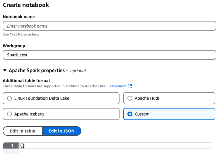The image size is (219, 154).
Task: Click the Use 1-256 characters hint text
Action: pos(21,34)
